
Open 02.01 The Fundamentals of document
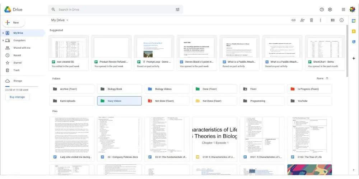[x=167, y=139]
